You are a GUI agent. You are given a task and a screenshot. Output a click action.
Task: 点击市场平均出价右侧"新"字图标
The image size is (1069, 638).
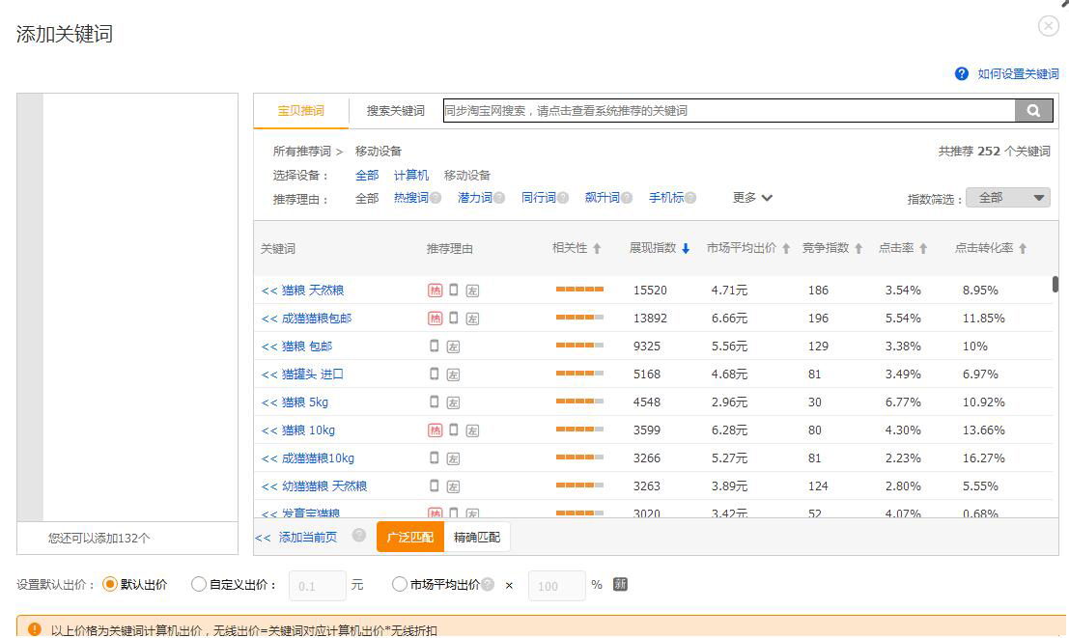pyautogui.click(x=618, y=584)
